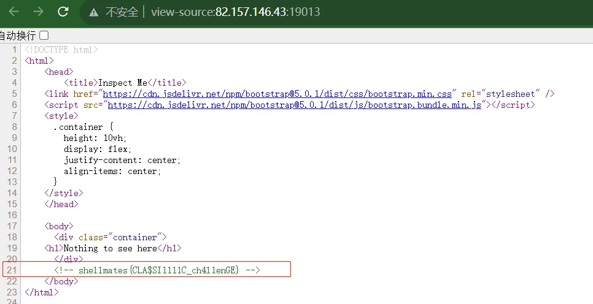593x304 pixels.
Task: Click the opening <head> tag line
Action: tap(58, 72)
